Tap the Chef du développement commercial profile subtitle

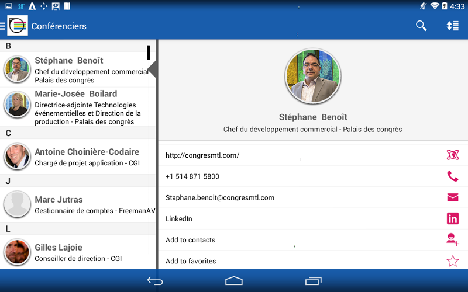(x=312, y=129)
